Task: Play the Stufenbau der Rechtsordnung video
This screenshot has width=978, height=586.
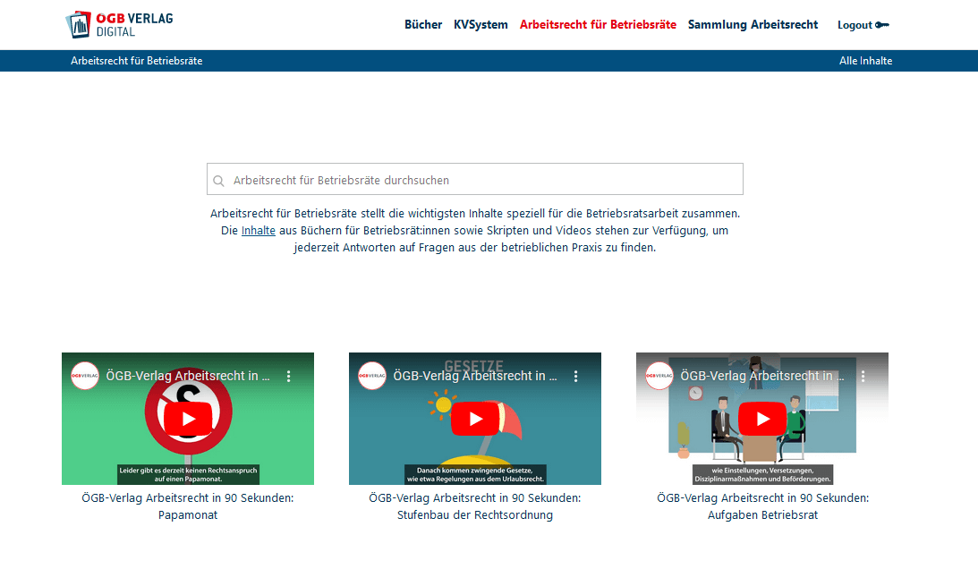Action: 475,419
